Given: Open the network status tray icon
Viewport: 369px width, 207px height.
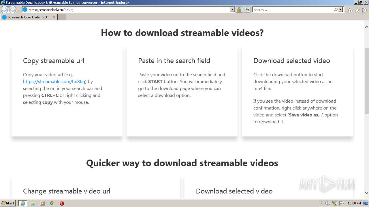Looking at the screenshot, I should [335, 203].
